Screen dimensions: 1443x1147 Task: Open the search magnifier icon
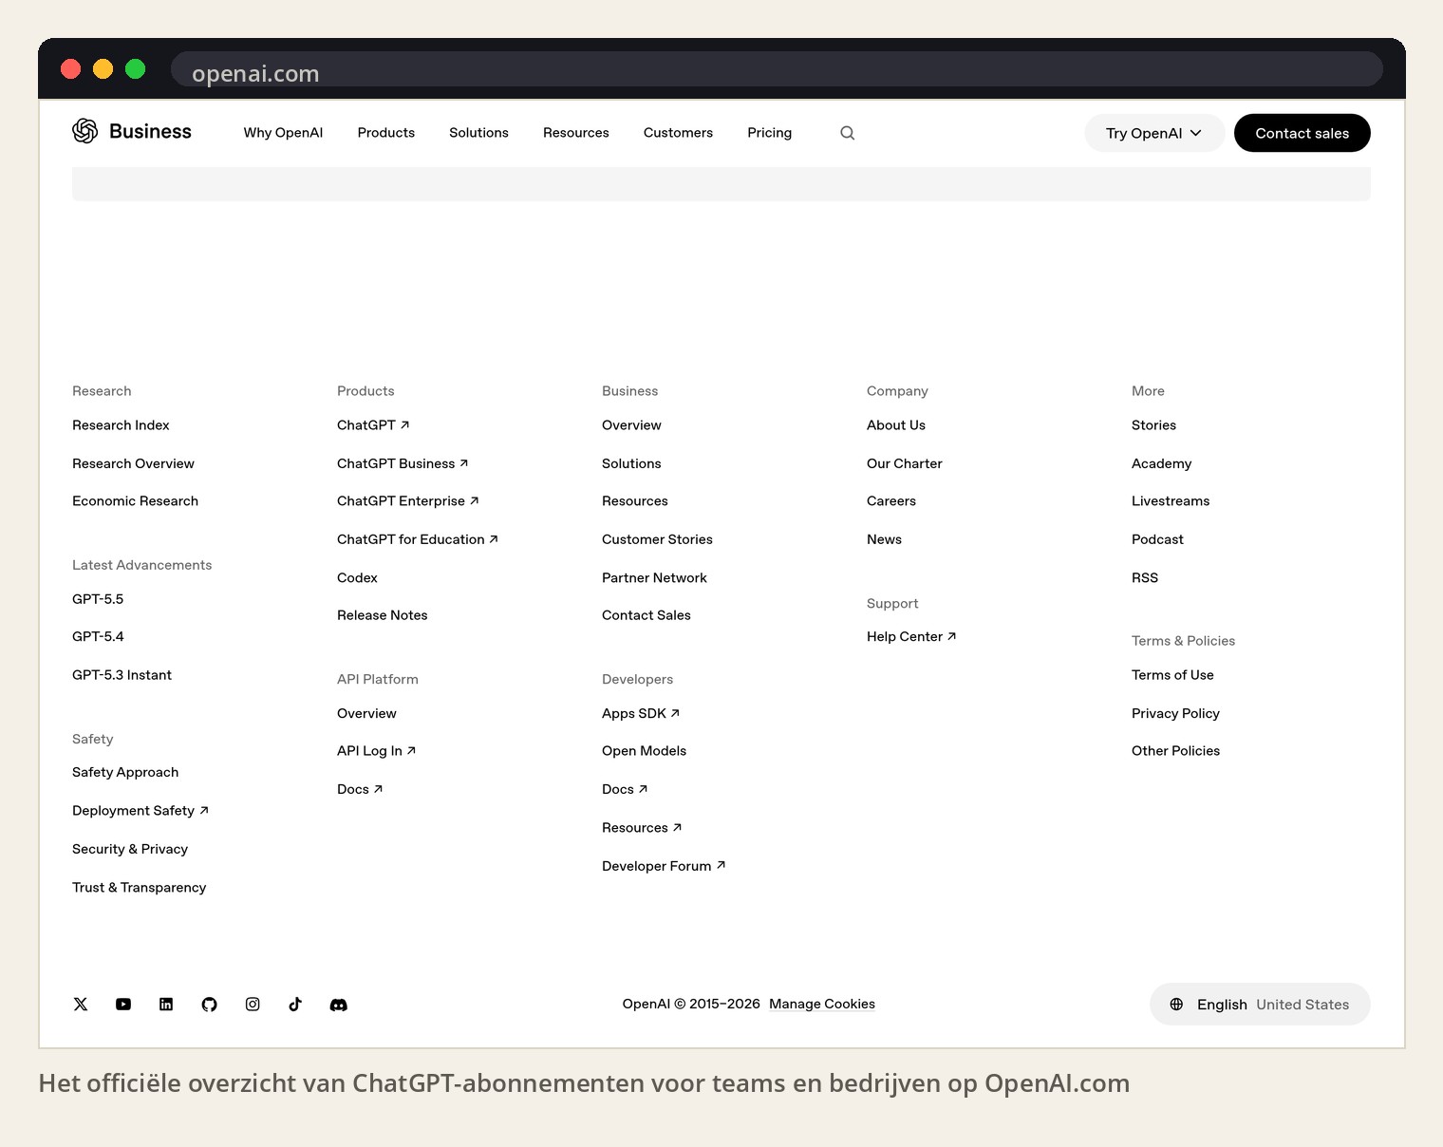[848, 133]
